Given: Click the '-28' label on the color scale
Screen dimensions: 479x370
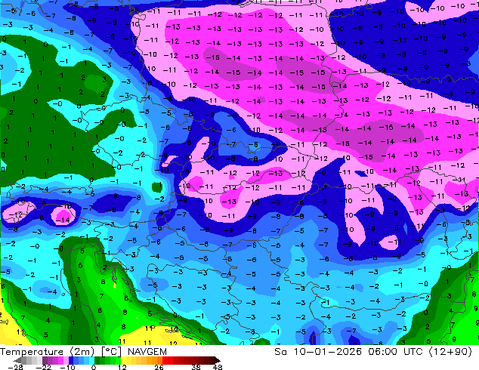Looking at the screenshot, I should tap(15, 367).
